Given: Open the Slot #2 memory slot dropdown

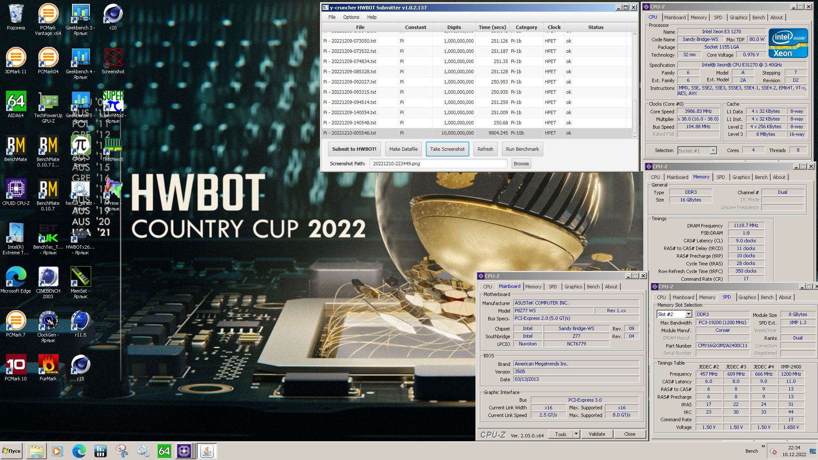Looking at the screenshot, I should [688, 314].
